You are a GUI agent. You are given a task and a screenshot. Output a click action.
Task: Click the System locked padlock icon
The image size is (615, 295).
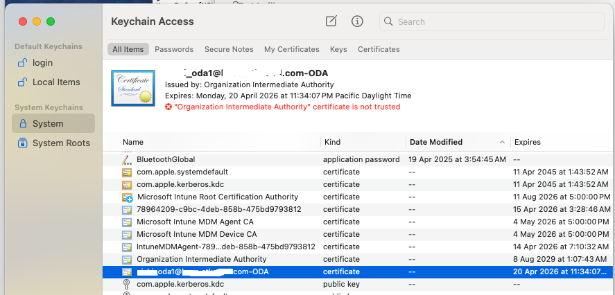coord(23,124)
